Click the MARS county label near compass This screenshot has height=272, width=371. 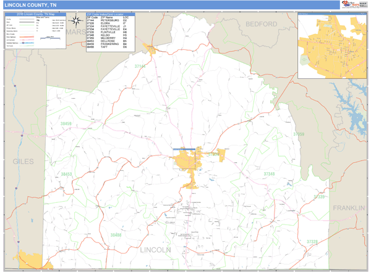click(75, 32)
